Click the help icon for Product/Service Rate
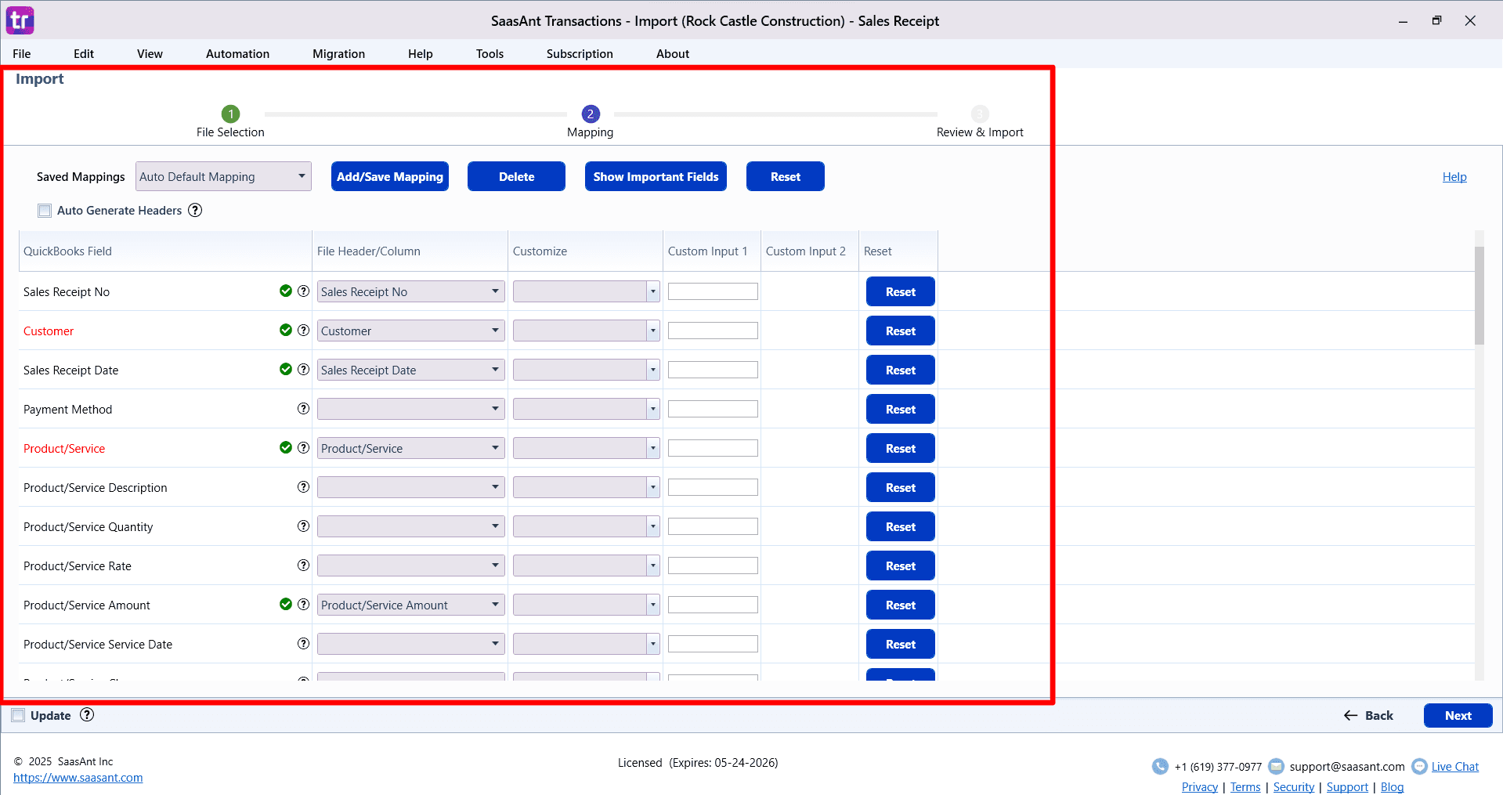 click(x=303, y=566)
